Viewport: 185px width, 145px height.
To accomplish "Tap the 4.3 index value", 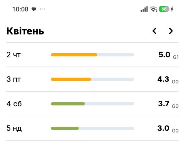I will pyautogui.click(x=163, y=79).
